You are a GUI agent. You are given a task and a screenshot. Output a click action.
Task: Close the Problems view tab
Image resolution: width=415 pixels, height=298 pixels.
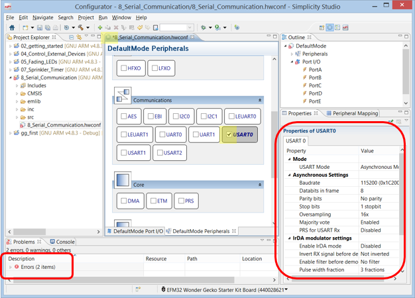pos(39,242)
